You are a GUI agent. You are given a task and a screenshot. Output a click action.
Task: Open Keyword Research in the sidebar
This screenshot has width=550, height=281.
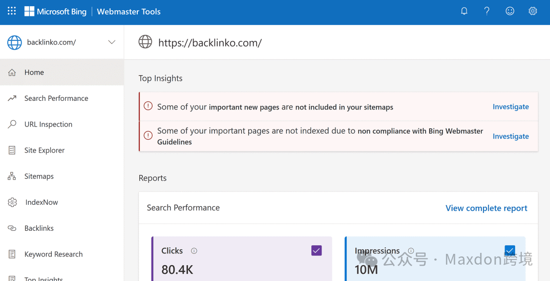pyautogui.click(x=62, y=254)
